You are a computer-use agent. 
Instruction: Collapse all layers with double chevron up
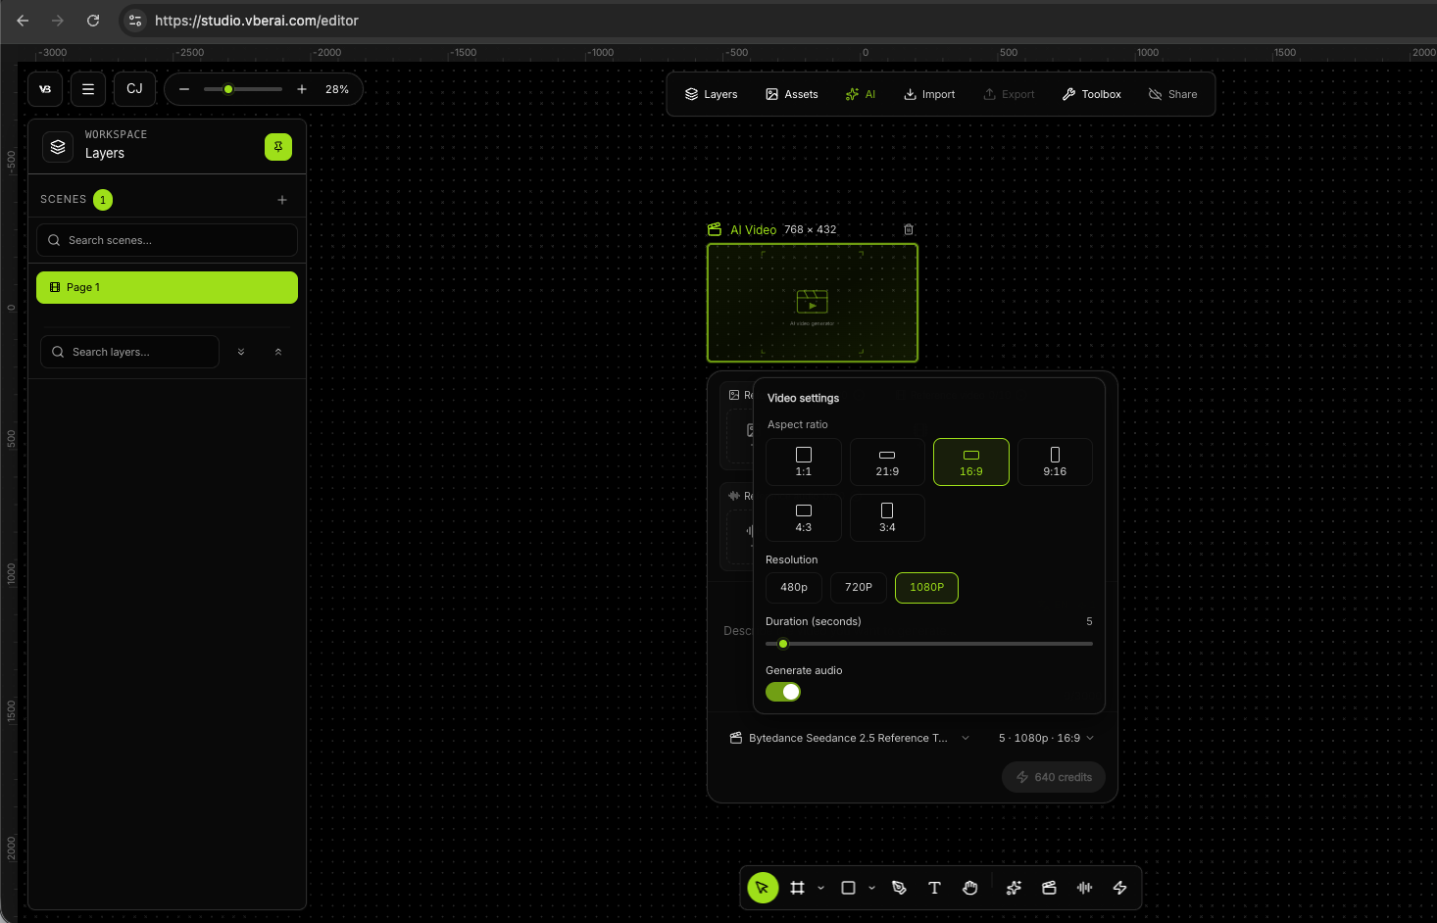point(278,352)
